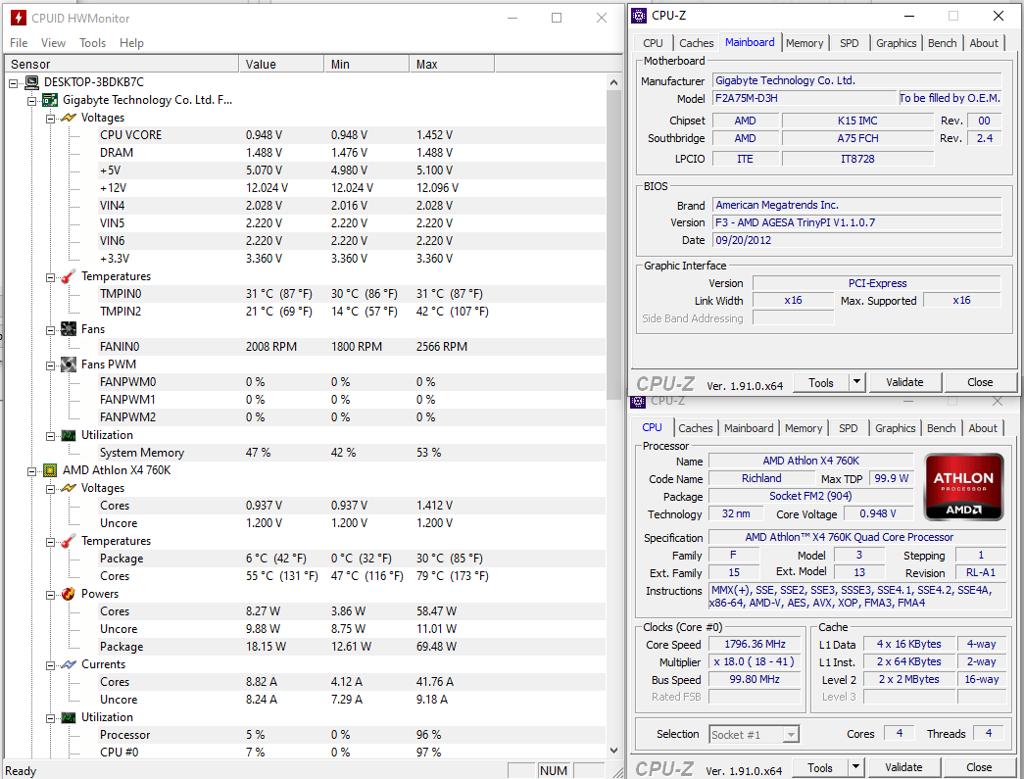Open About tab in lower CPU-Z window
The image size is (1024, 779).
coord(983,428)
